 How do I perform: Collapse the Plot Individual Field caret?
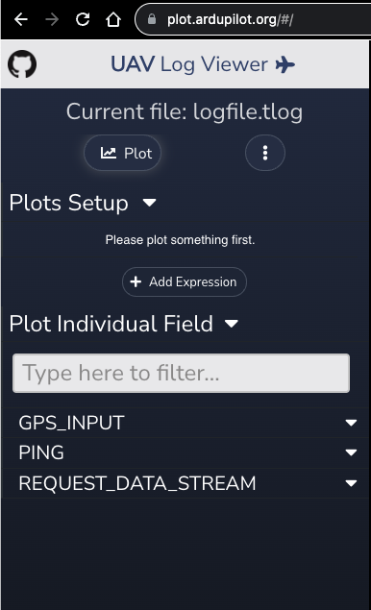point(232,324)
